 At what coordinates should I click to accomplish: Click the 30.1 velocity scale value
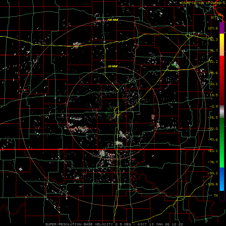click(x=214, y=84)
